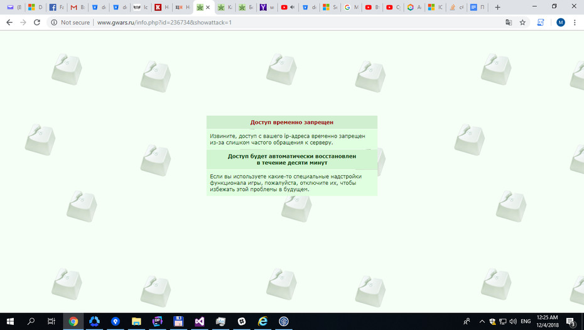Open File Explorer from taskbar
Viewport: 584px width, 330px height.
136,321
